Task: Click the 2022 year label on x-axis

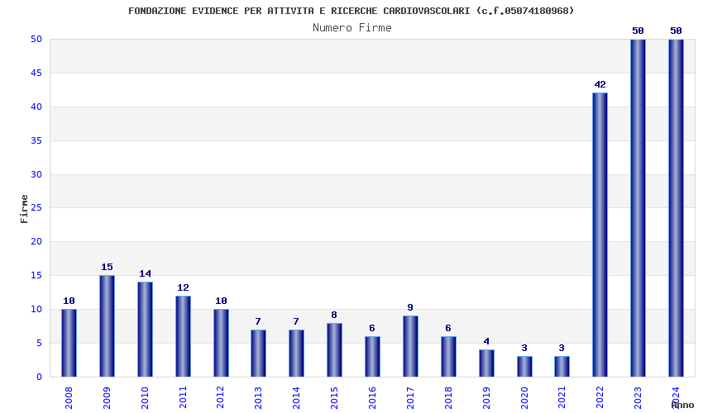Action: click(x=600, y=398)
